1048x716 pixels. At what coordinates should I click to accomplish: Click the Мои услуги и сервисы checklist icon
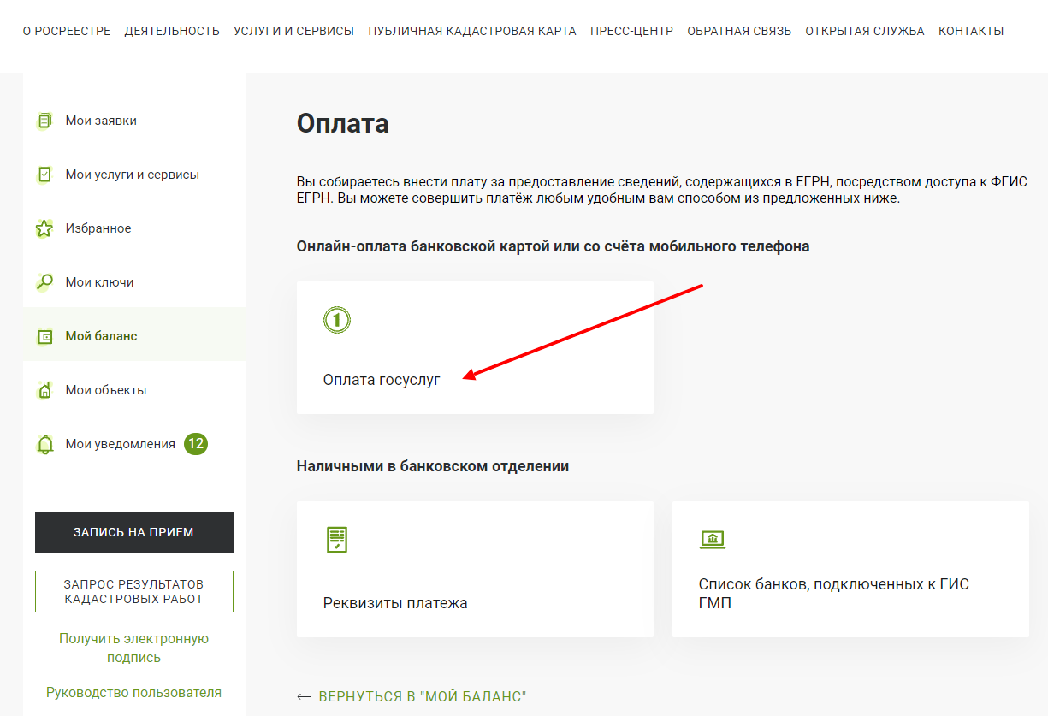tap(44, 175)
